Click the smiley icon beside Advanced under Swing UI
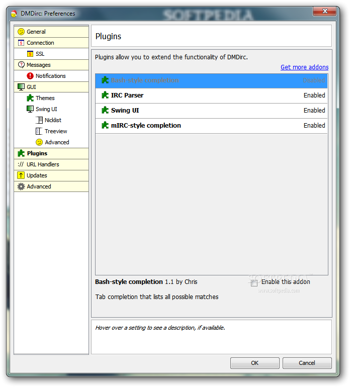The image size is (350, 387). pyautogui.click(x=39, y=142)
